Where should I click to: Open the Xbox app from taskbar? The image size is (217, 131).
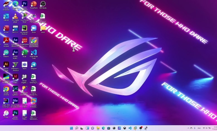[x=125, y=128]
